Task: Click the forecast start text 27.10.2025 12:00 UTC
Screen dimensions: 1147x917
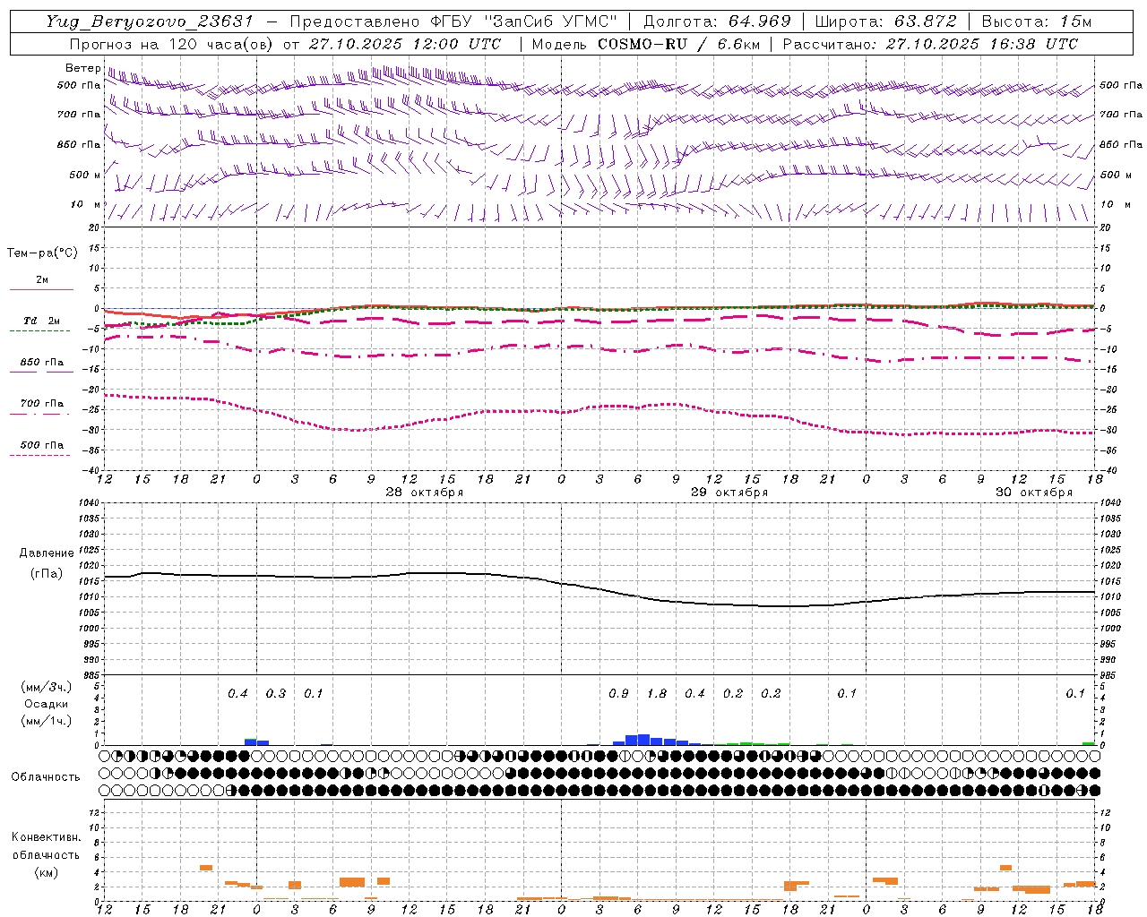Action: pos(404,44)
